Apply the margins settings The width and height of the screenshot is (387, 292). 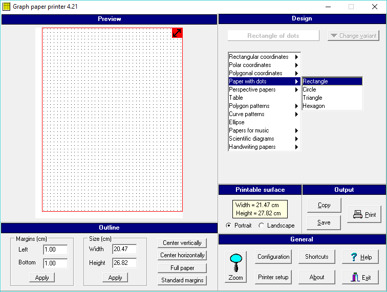click(x=42, y=278)
